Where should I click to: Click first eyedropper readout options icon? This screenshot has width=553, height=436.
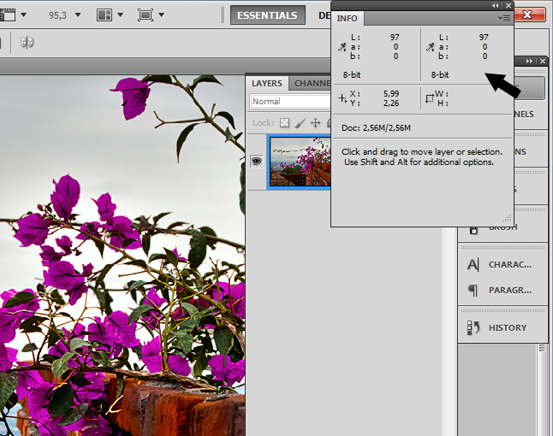tap(342, 47)
